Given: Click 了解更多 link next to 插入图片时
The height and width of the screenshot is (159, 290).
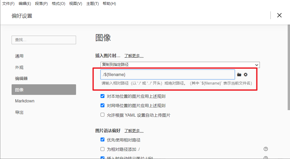Looking at the screenshot, I should [134, 56].
